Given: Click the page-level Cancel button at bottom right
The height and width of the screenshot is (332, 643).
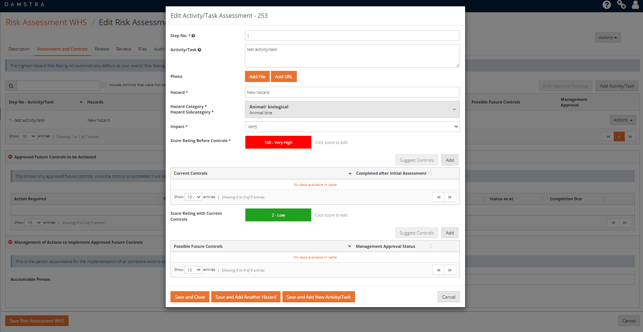Looking at the screenshot, I should pyautogui.click(x=629, y=321).
